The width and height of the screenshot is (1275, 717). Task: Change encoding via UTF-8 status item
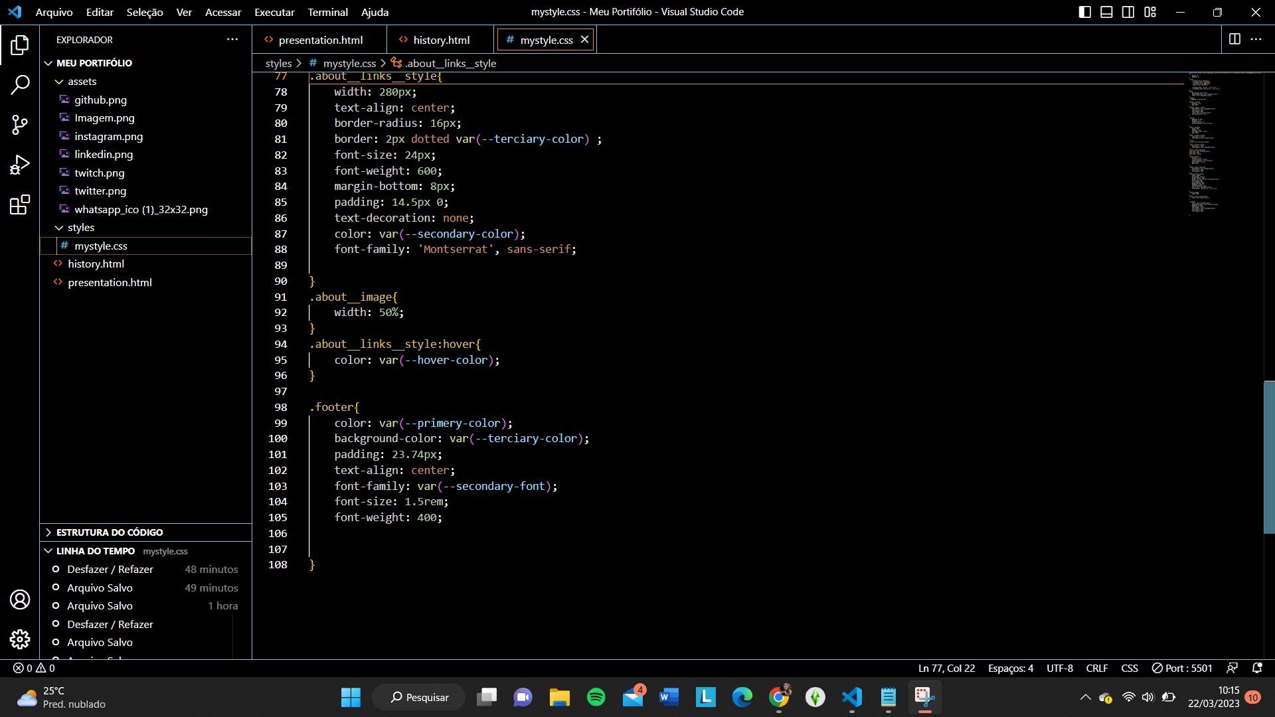(x=1059, y=668)
